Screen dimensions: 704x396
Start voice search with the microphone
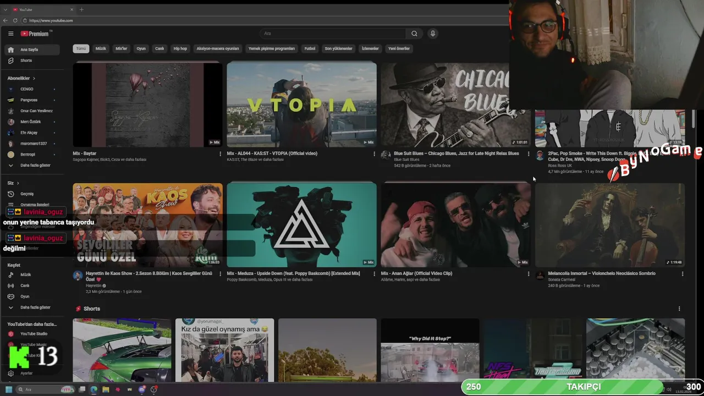pyautogui.click(x=433, y=34)
